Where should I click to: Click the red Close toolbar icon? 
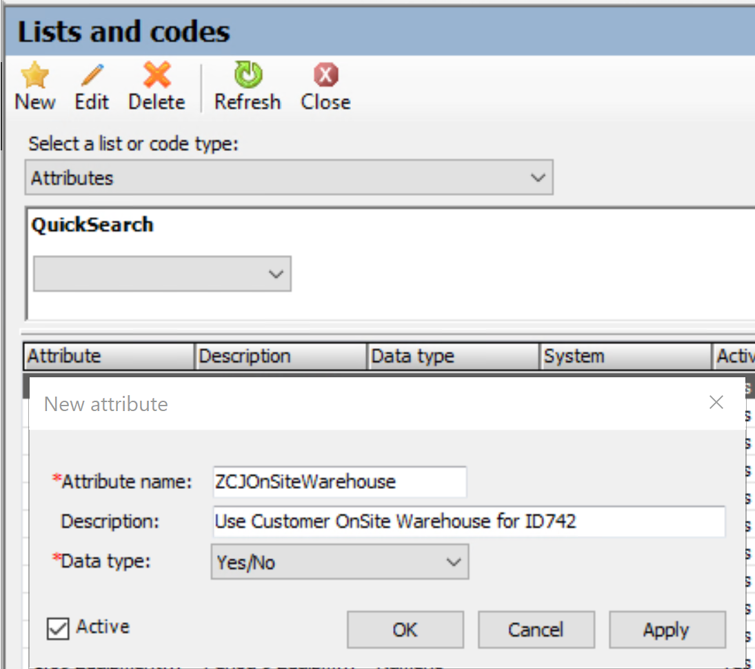pos(326,75)
